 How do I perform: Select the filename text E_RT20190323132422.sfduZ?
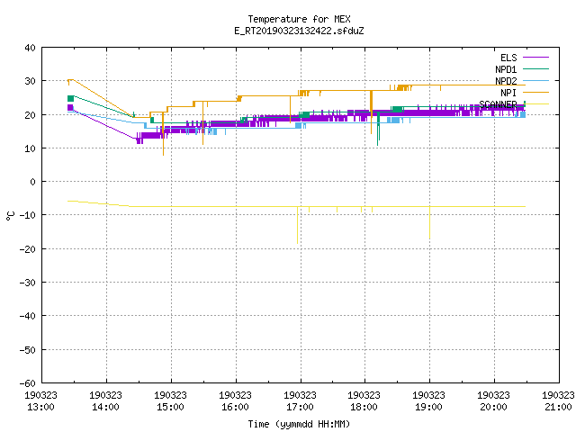[x=299, y=31]
